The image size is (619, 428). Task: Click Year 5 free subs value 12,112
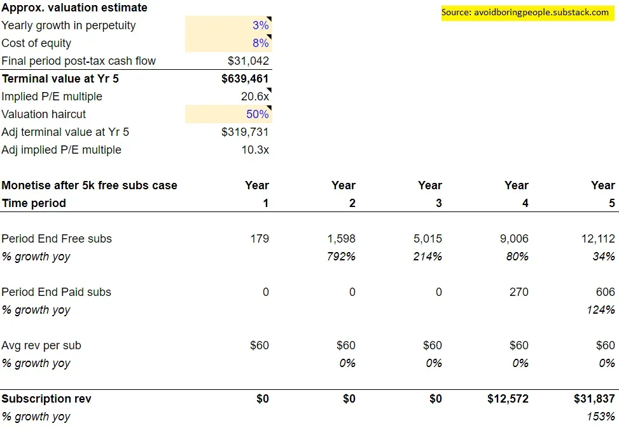pyautogui.click(x=597, y=239)
